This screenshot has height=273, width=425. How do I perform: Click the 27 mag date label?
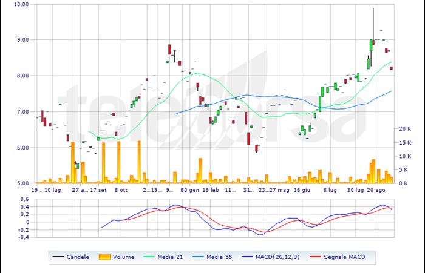tap(279, 190)
